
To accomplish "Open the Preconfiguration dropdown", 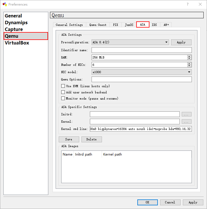I will (x=130, y=42).
